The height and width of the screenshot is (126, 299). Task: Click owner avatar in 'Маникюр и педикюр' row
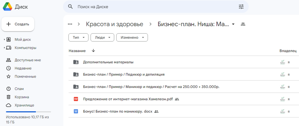click(x=282, y=87)
